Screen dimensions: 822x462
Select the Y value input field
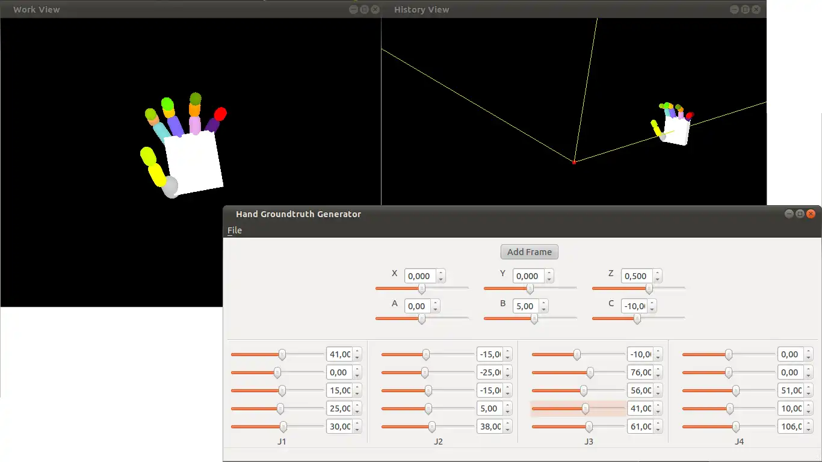point(528,276)
